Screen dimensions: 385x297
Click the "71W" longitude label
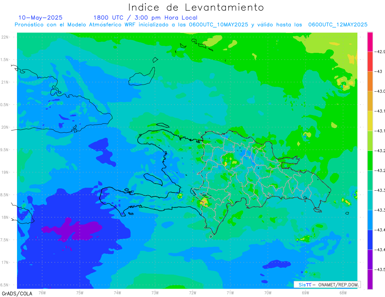230,293
